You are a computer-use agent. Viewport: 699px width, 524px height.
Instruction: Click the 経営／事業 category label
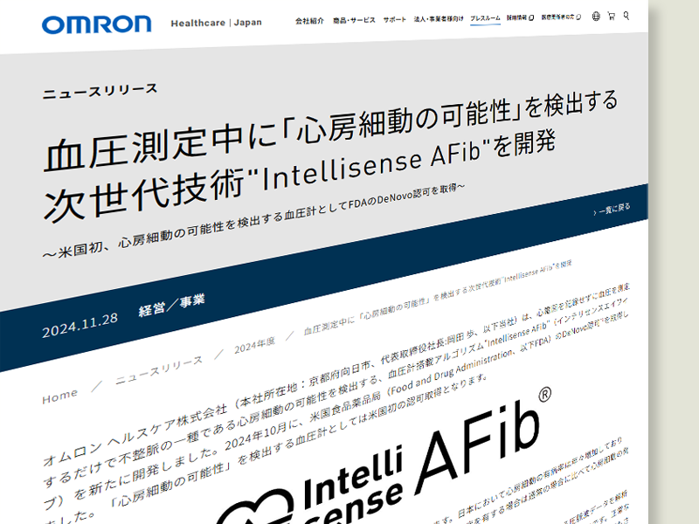pos(171,306)
